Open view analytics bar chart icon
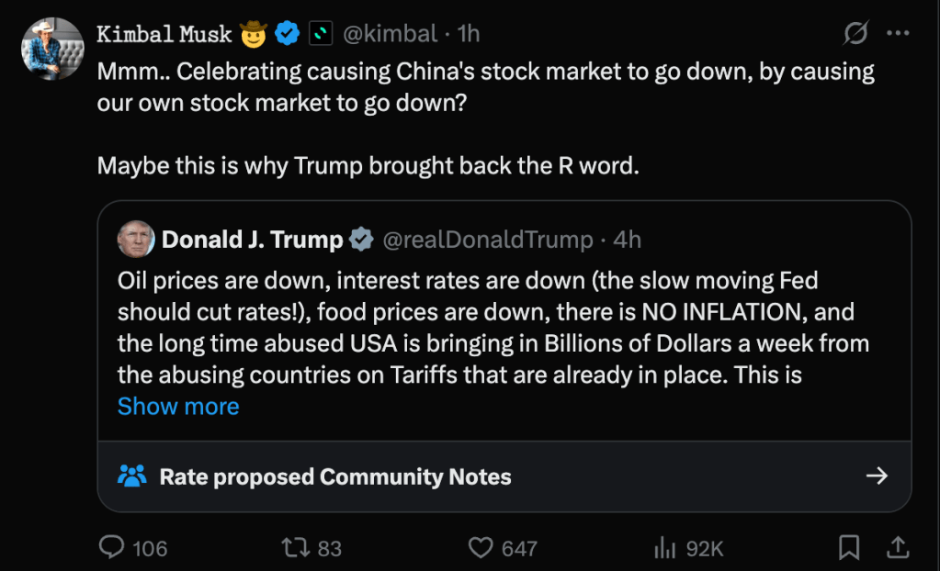 pyautogui.click(x=664, y=548)
